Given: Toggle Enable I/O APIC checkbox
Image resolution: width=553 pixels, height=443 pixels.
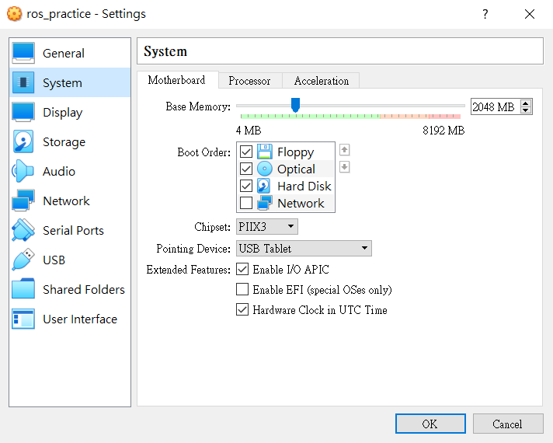Looking at the screenshot, I should coord(242,270).
